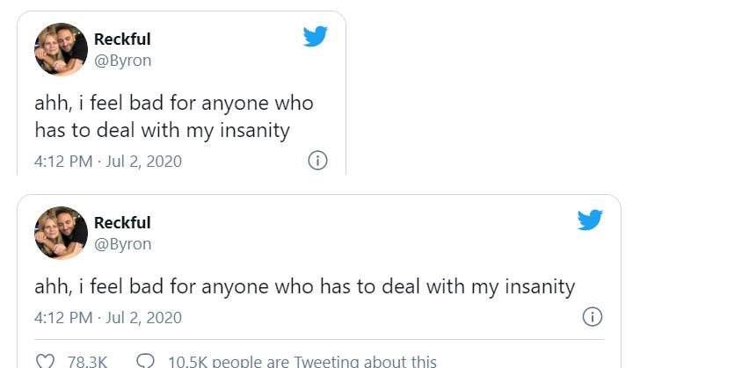Open the info icon on upper tweet

click(318, 161)
